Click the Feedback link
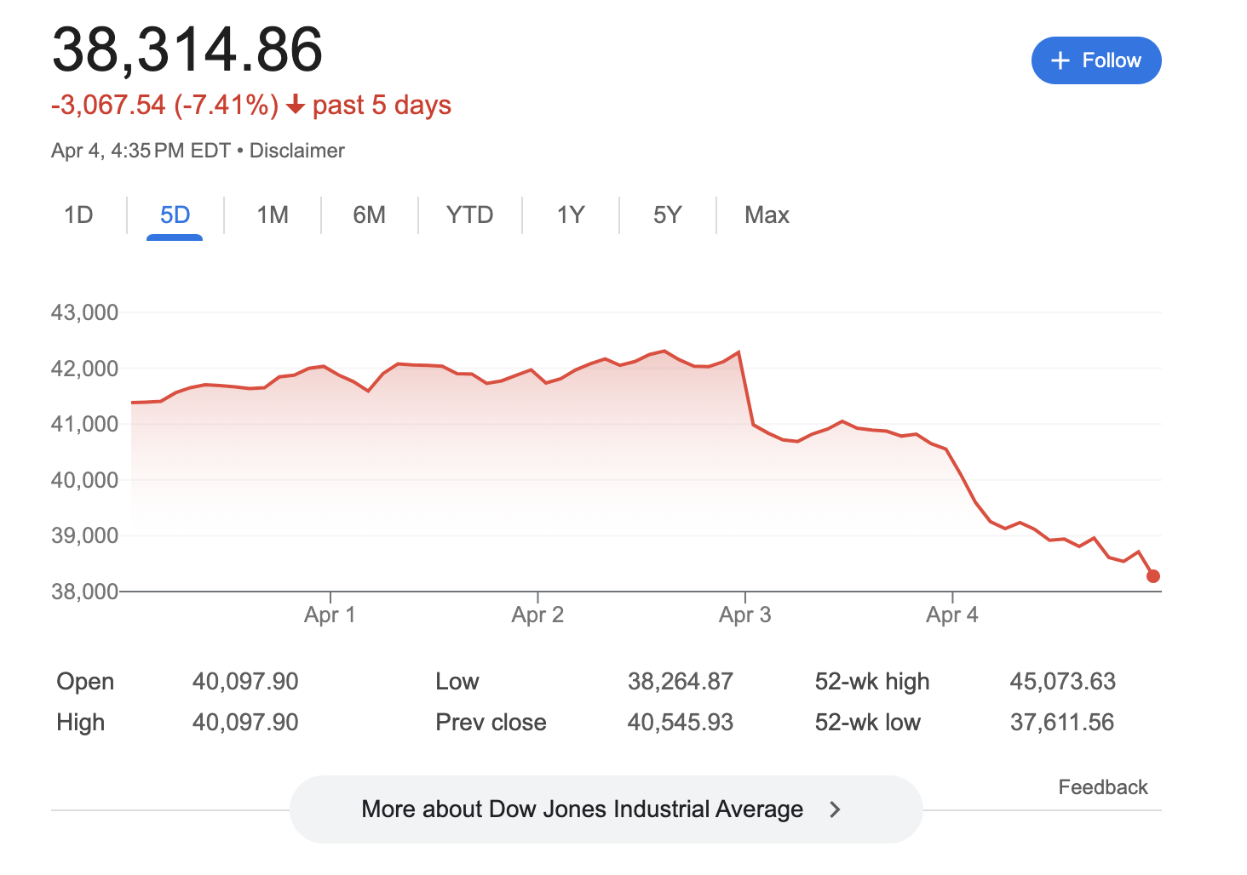This screenshot has width=1247, height=875. pos(1102,787)
